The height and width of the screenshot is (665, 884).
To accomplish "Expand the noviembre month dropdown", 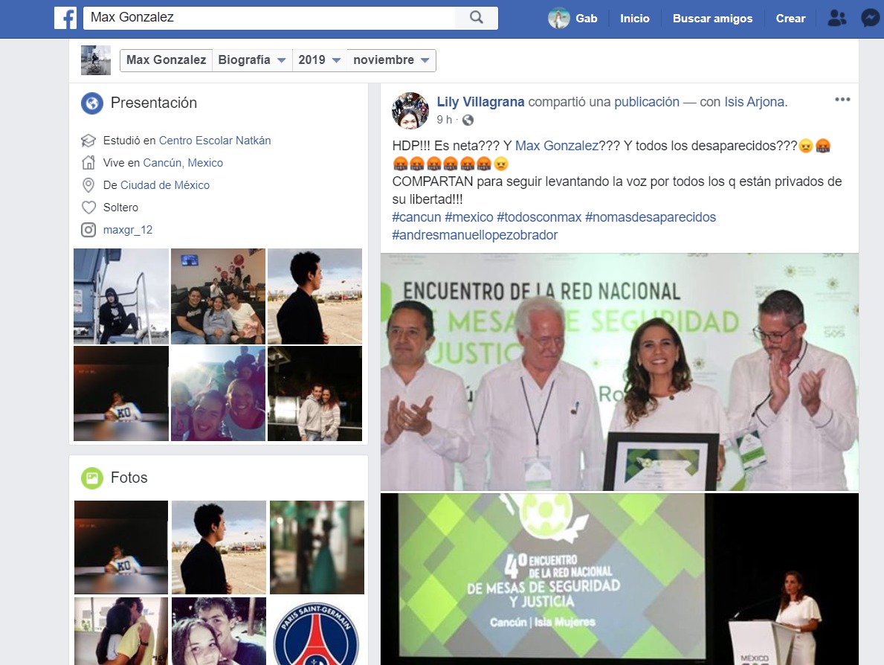I will pos(391,60).
